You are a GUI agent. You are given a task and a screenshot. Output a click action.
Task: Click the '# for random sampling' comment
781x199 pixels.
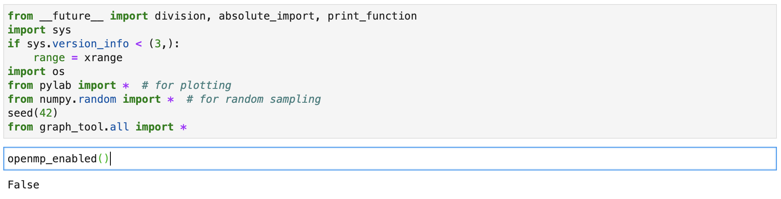click(253, 99)
